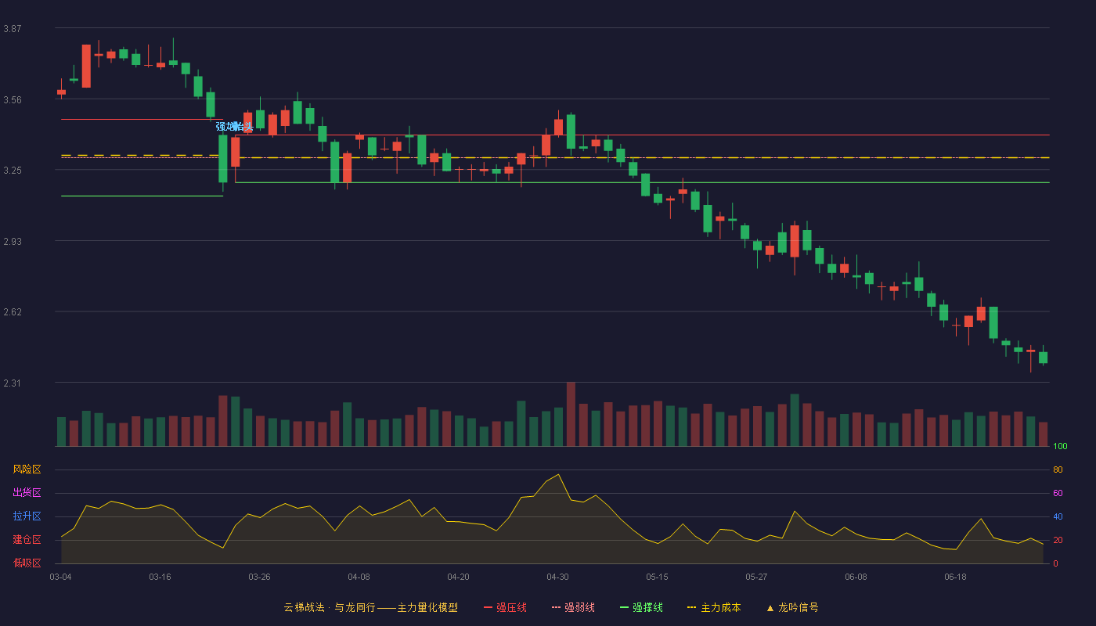Click the 40 indicator scale label
1096x626 pixels.
tap(1058, 516)
